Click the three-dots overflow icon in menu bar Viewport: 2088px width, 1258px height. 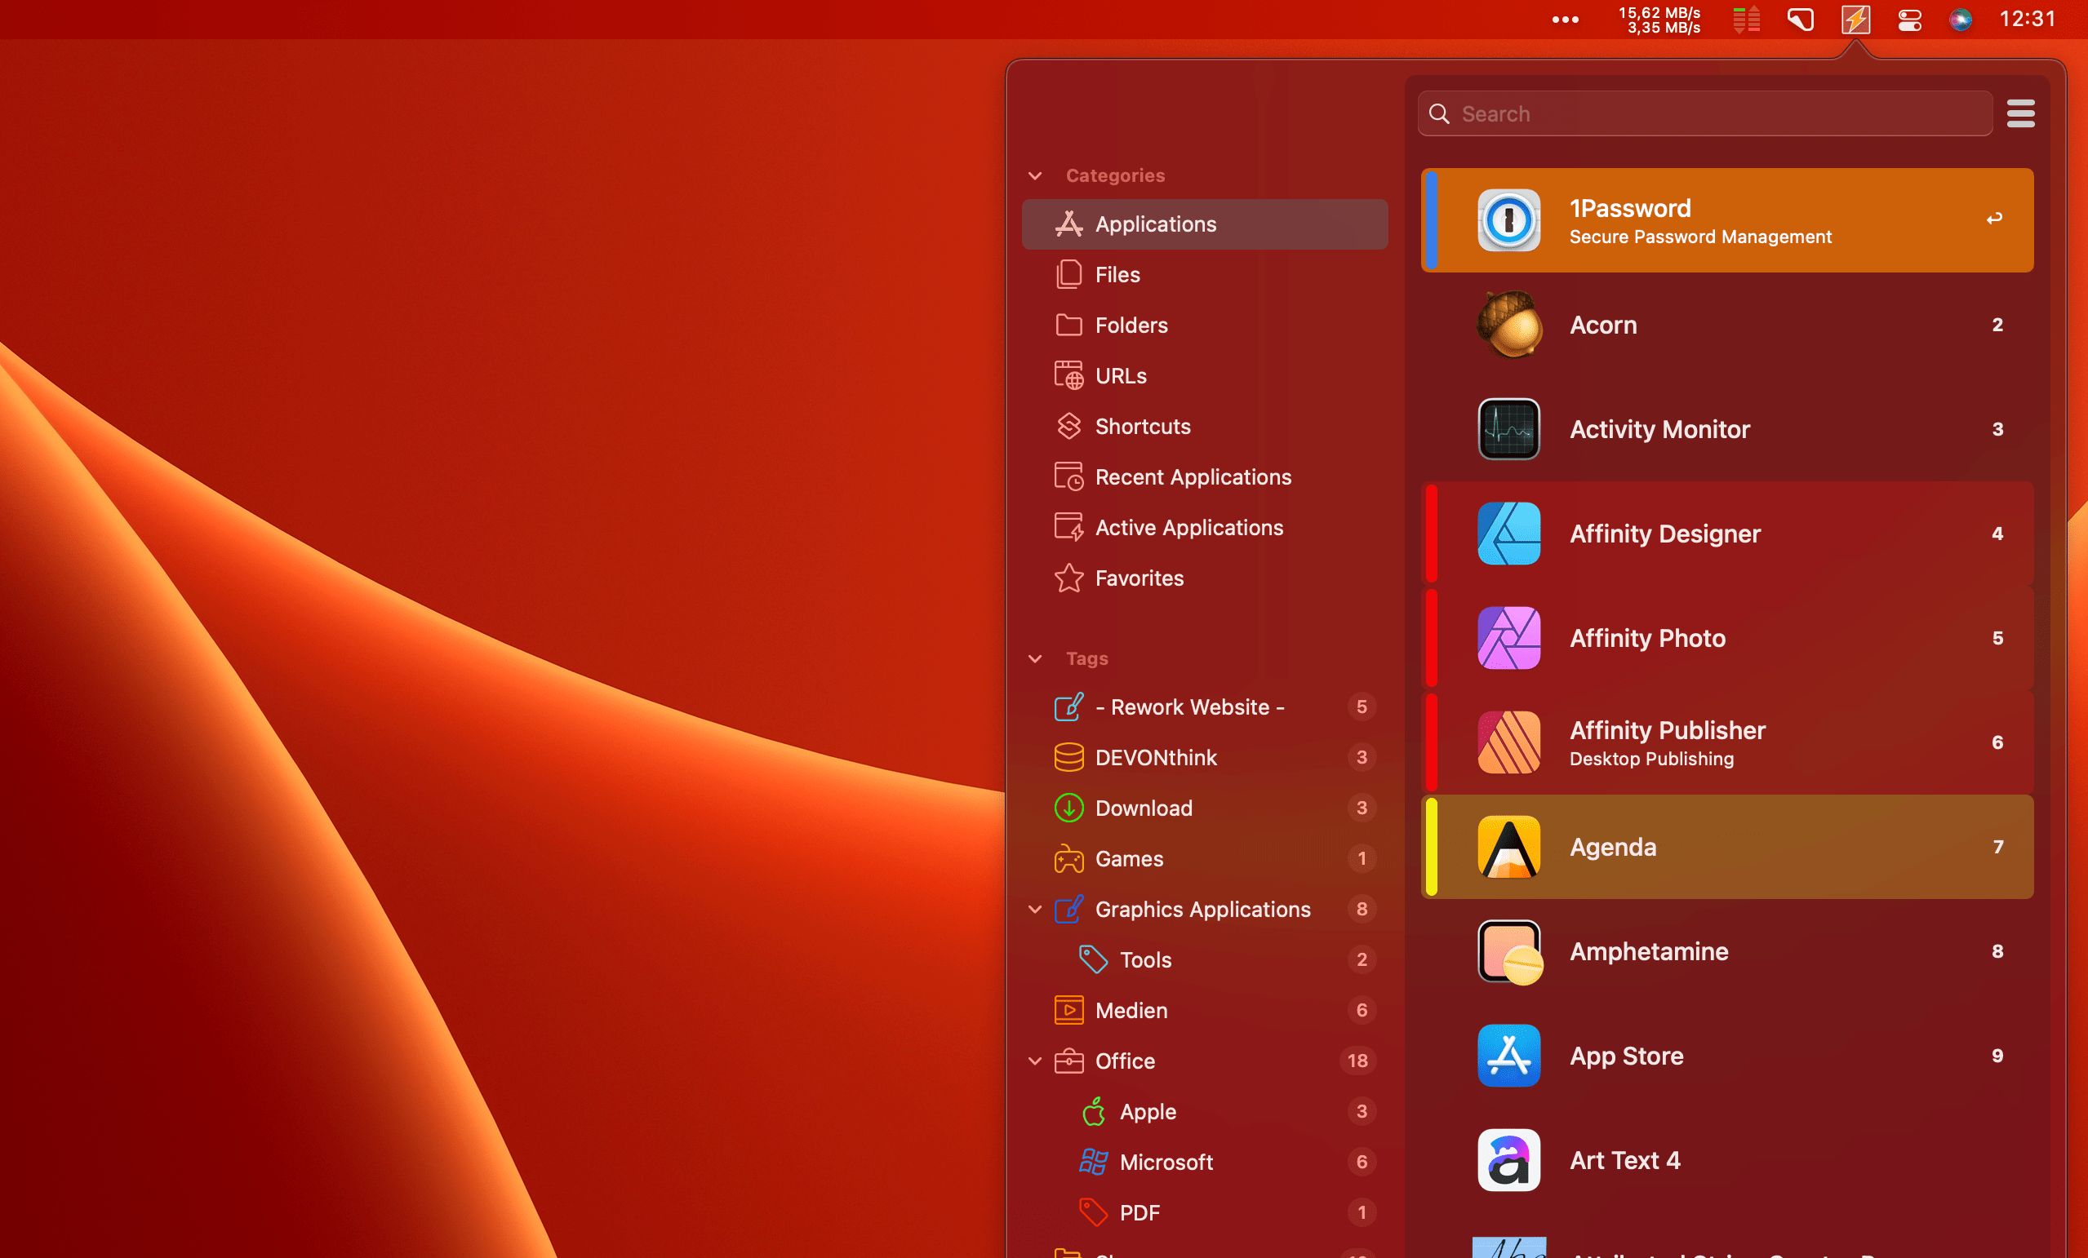click(1564, 20)
